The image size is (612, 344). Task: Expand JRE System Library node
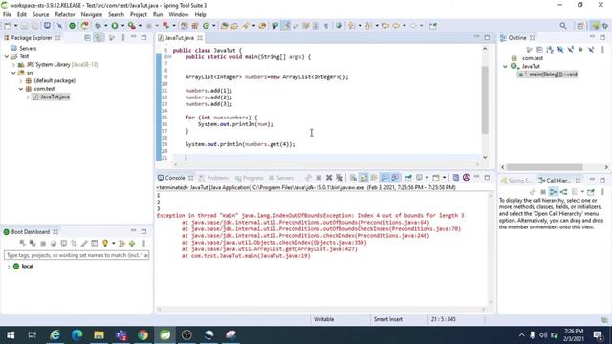(13, 65)
